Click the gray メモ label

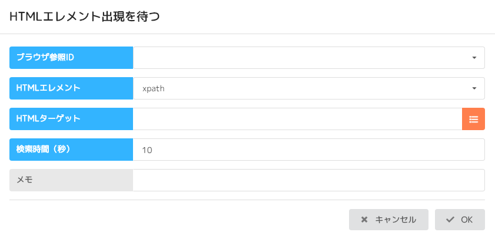tap(71, 180)
